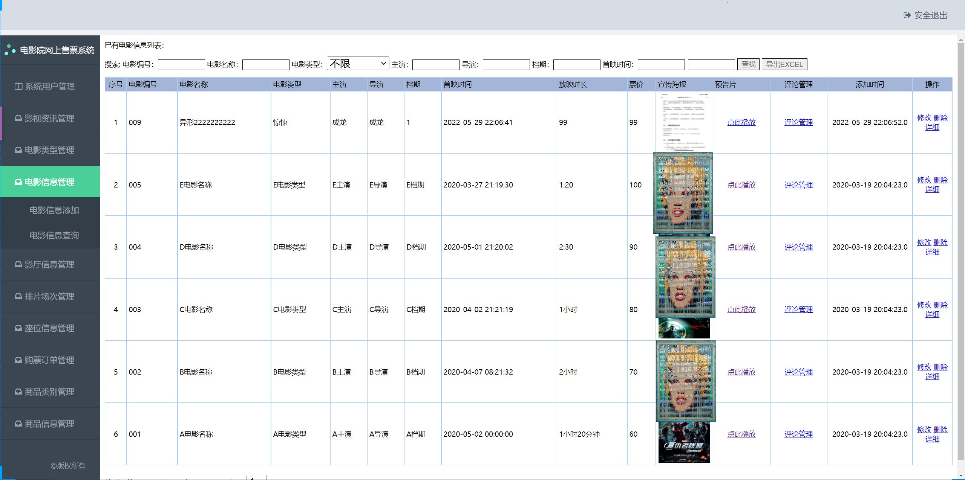Click the 购票订单管理 sidebar icon
965x480 pixels.
18,360
